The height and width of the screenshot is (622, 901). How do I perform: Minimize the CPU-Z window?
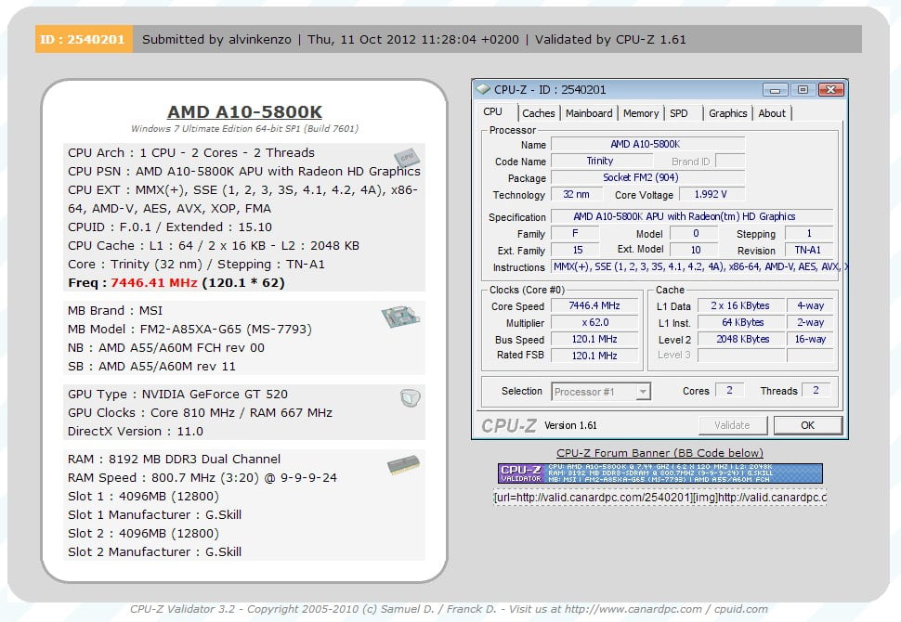pyautogui.click(x=775, y=90)
